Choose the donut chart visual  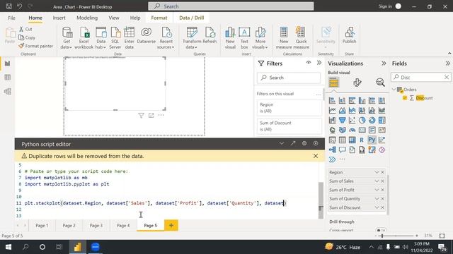(372, 121)
